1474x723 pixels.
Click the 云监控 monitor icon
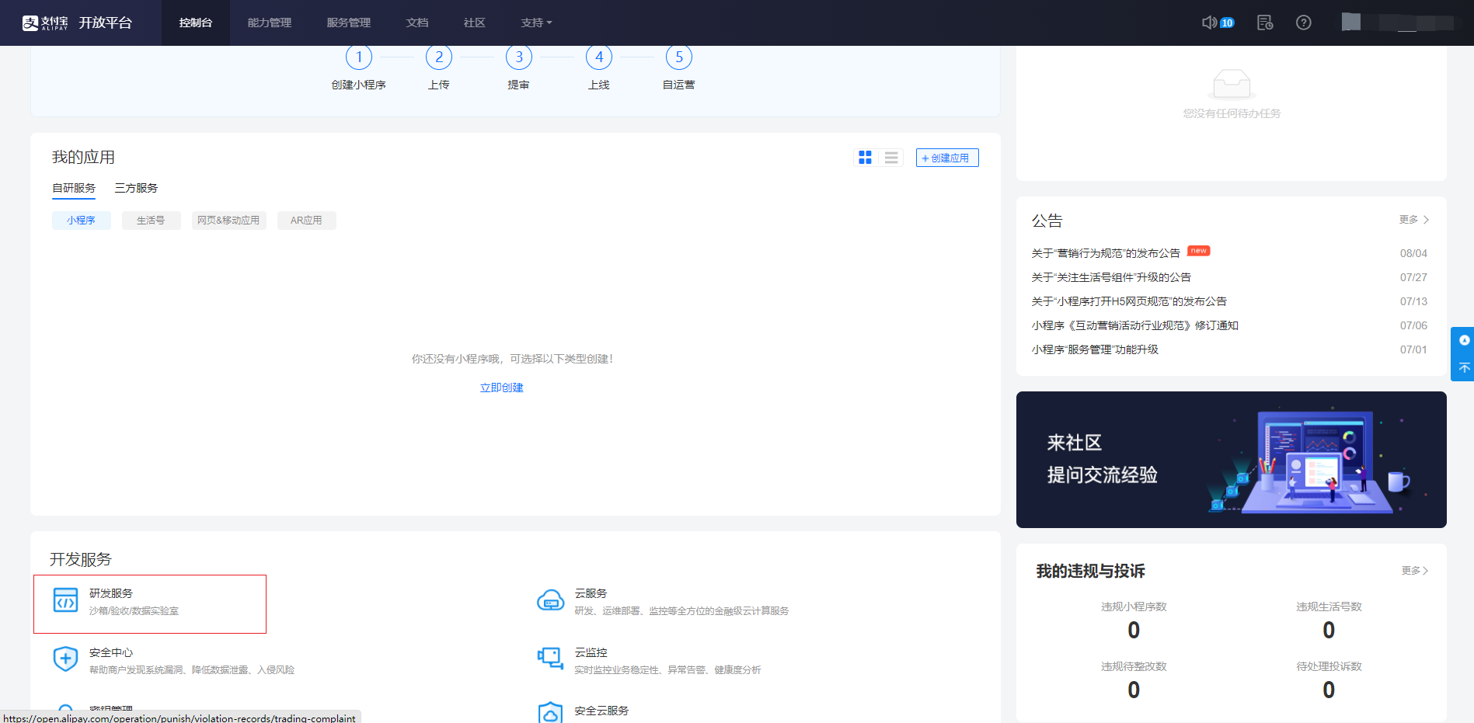pyautogui.click(x=551, y=658)
